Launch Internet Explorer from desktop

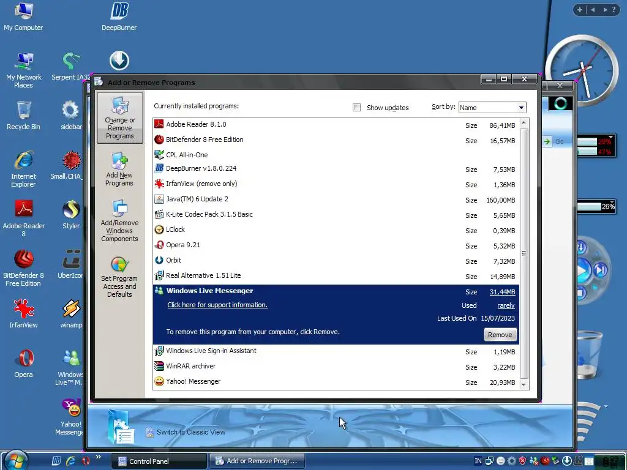24,169
